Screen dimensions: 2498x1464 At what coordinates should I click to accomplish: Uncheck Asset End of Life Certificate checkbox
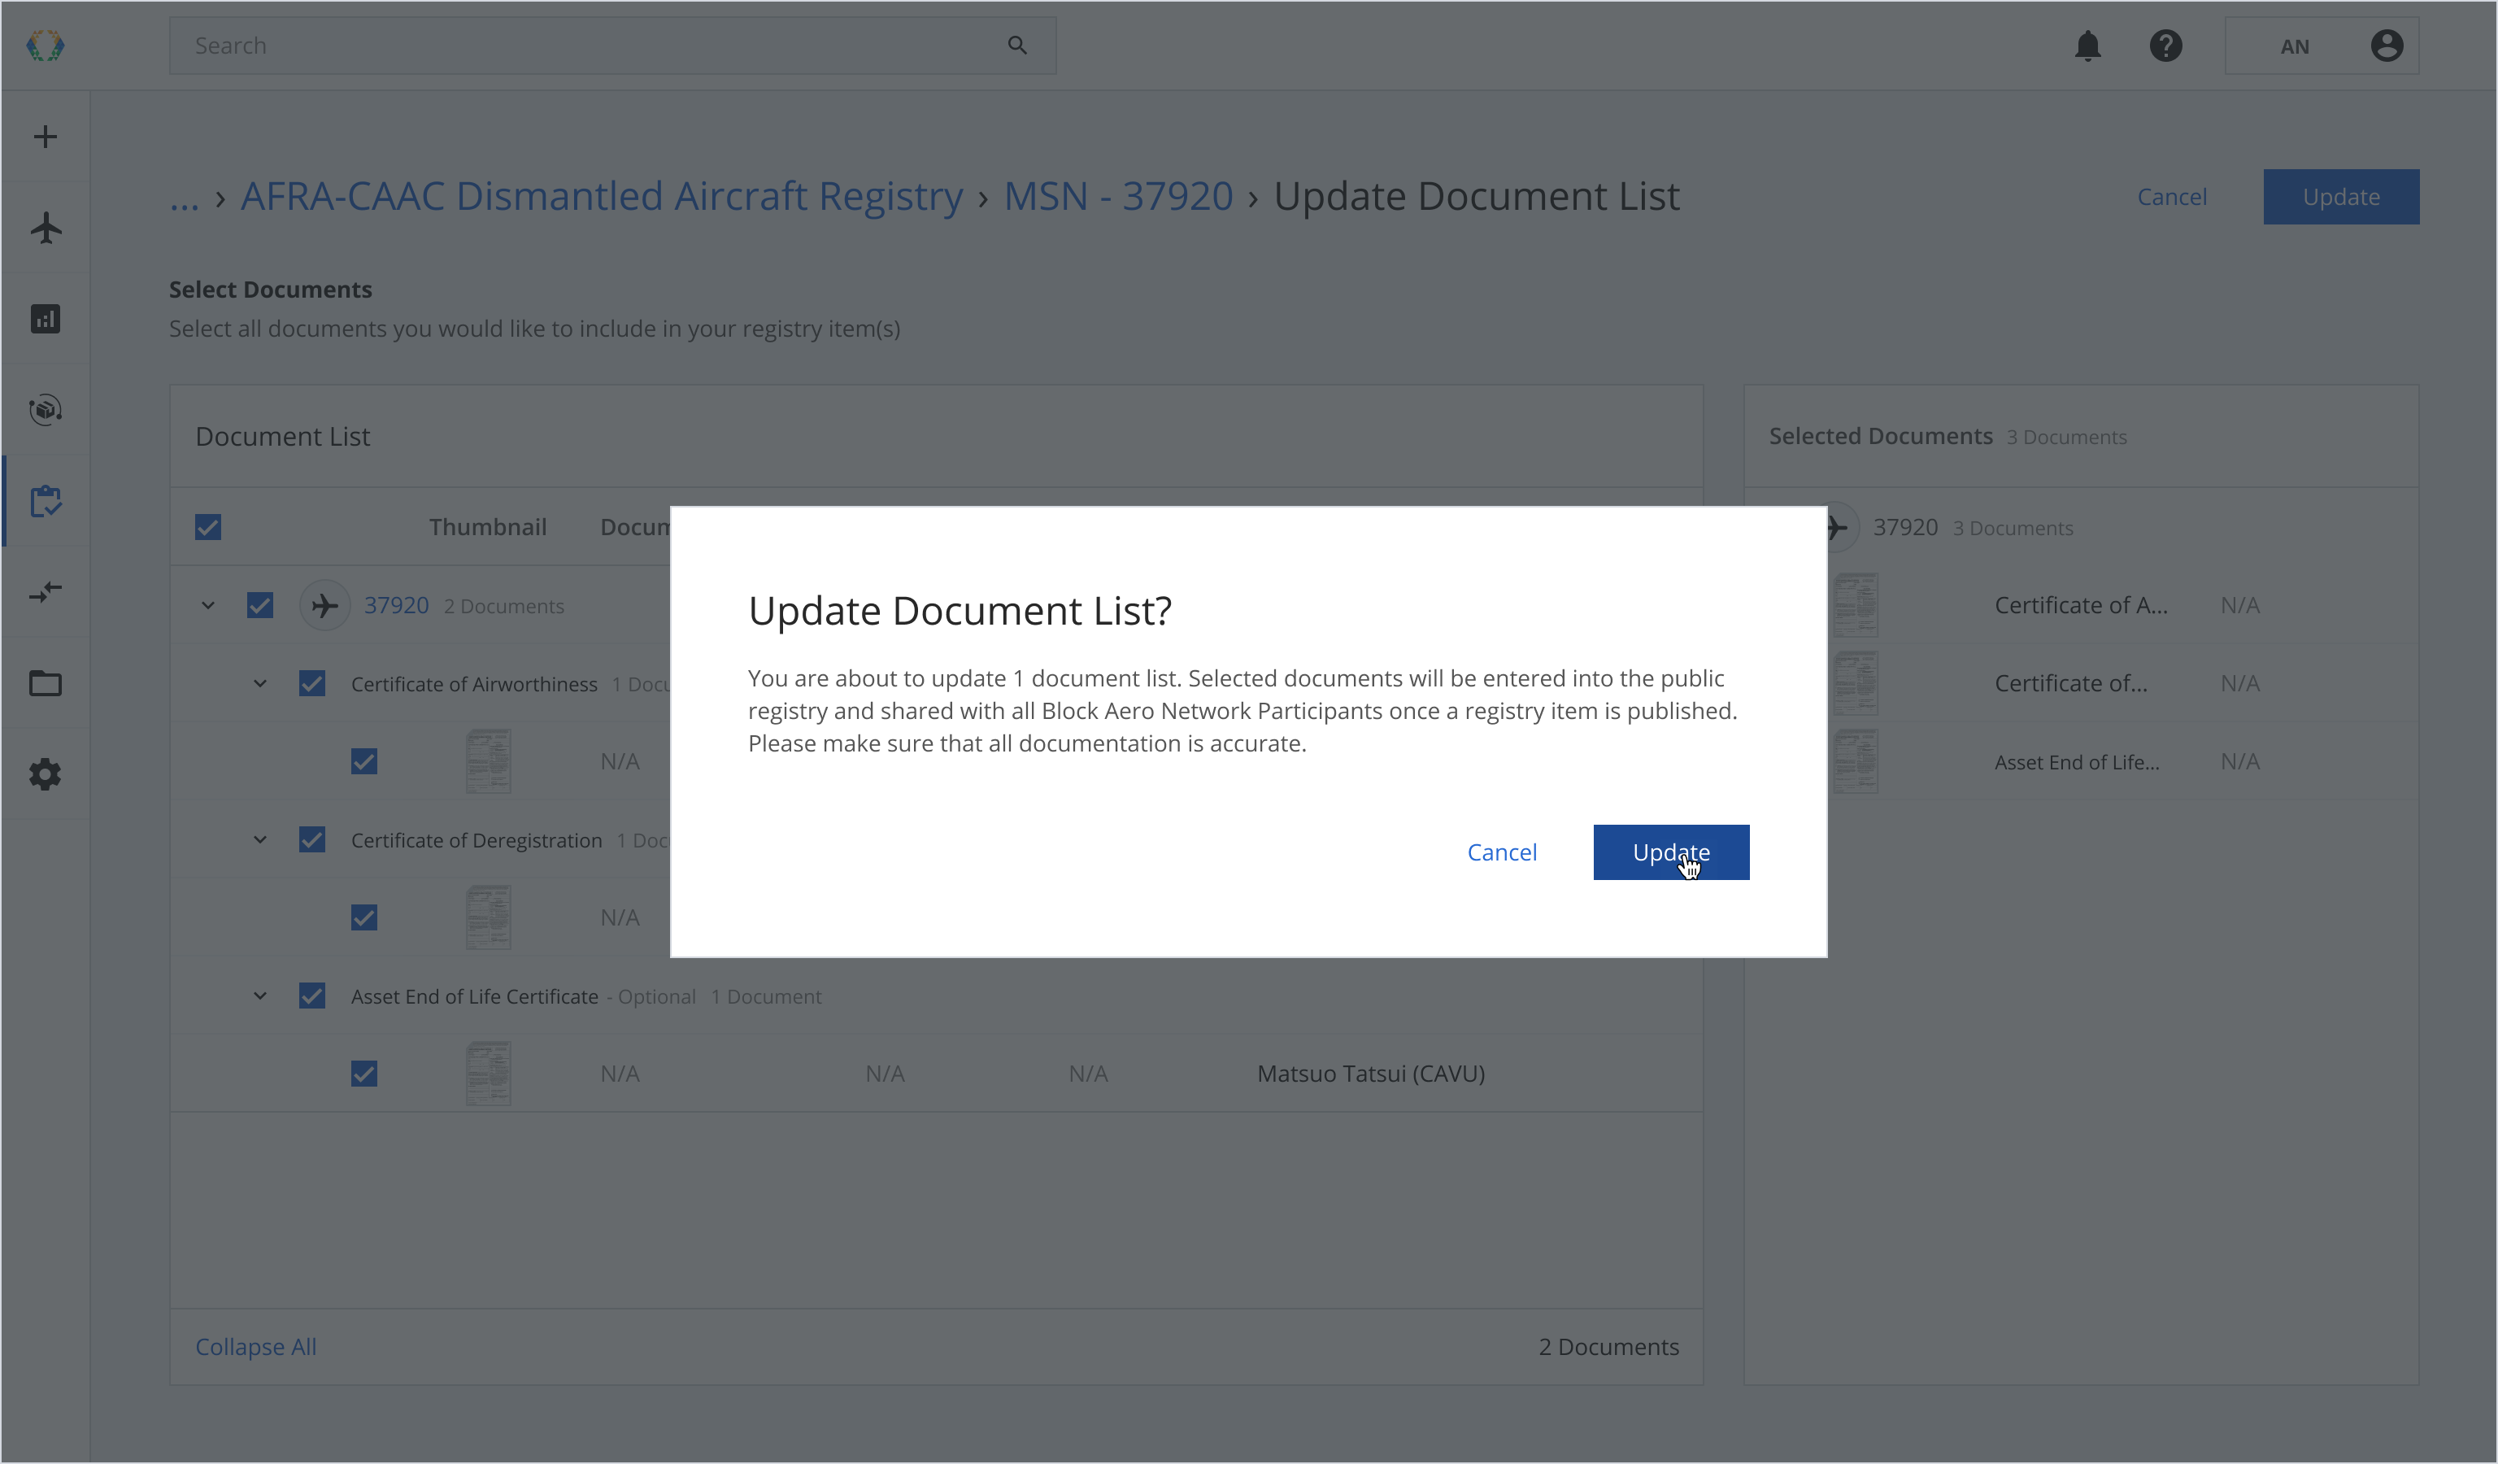[312, 996]
